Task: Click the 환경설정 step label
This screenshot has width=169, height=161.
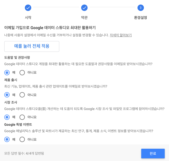Action: pyautogui.click(x=140, y=17)
